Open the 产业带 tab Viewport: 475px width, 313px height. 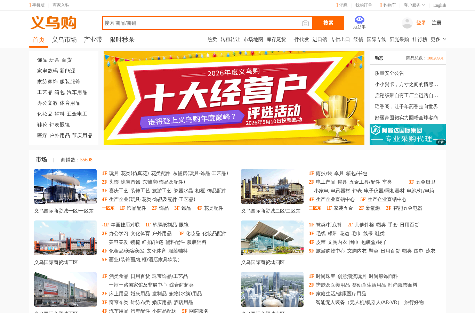93,40
